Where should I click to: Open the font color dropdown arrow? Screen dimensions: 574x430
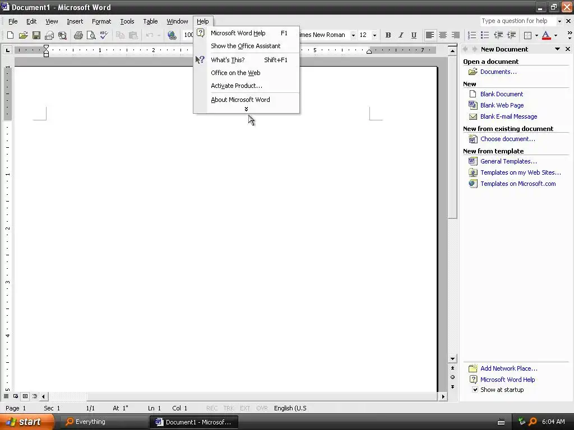coord(556,35)
